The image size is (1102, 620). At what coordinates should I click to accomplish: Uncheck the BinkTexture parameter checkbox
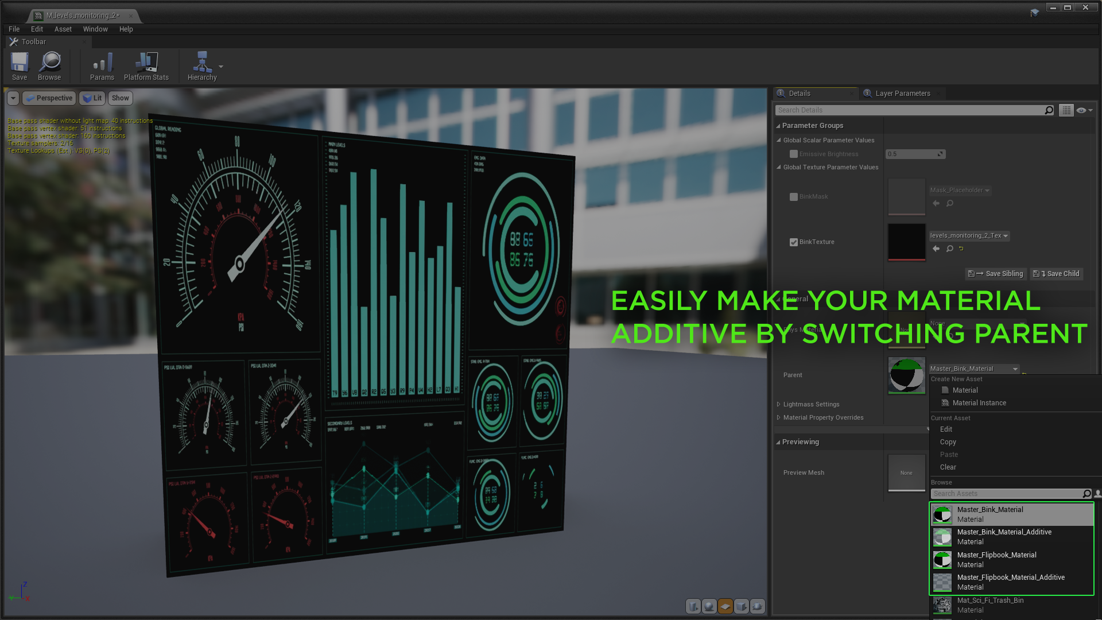[x=794, y=242]
